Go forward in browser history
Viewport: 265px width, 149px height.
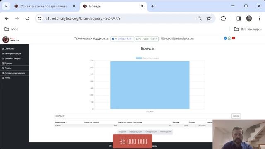tap(17, 18)
